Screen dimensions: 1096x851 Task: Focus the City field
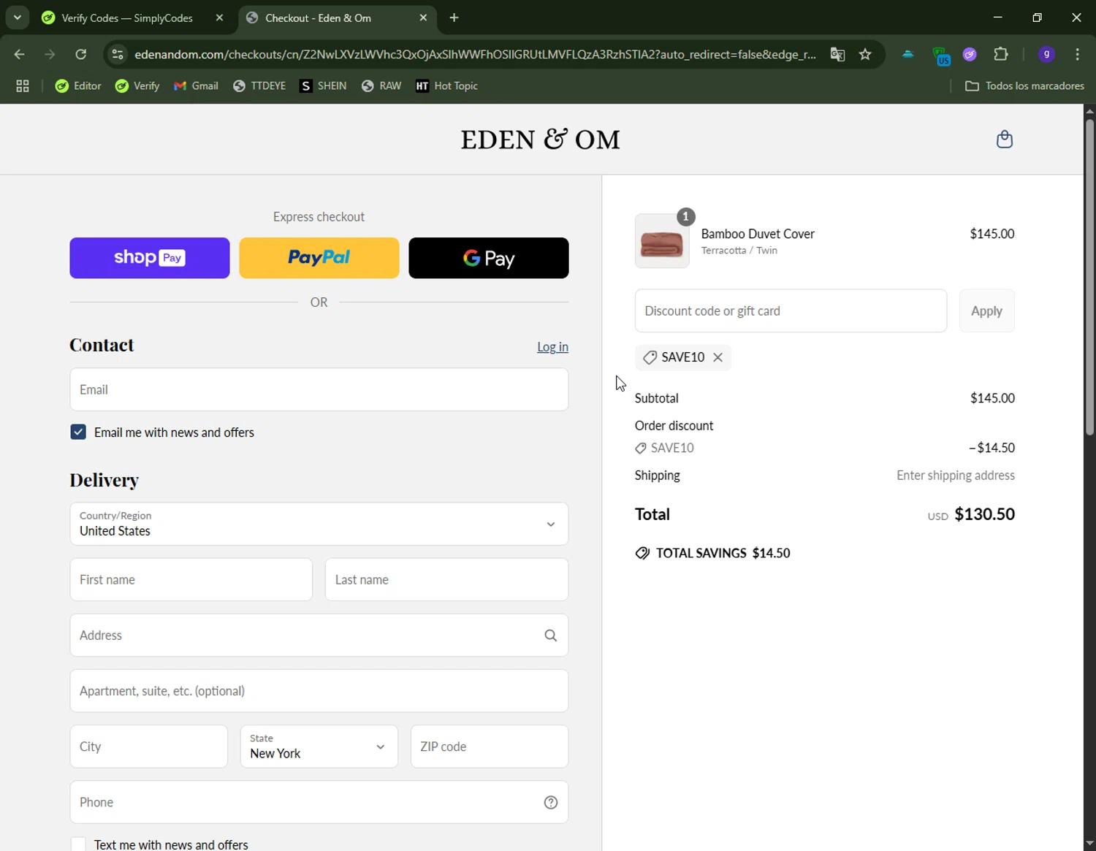pos(149,747)
